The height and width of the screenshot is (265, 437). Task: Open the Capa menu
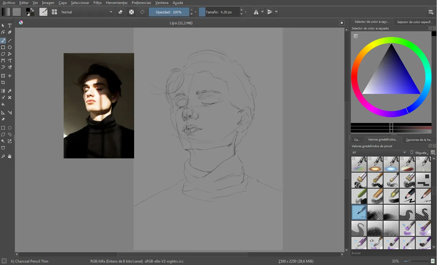[x=62, y=3]
